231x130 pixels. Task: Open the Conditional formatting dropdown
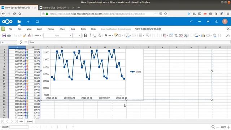point(165,35)
